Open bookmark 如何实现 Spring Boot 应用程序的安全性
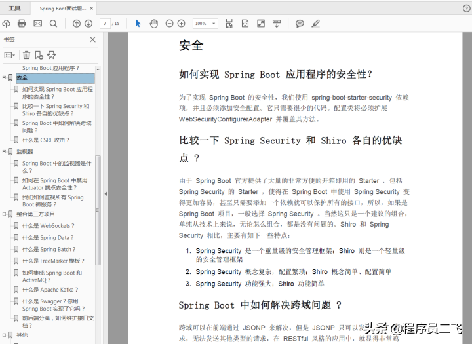The width and height of the screenshot is (472, 344). point(57,93)
